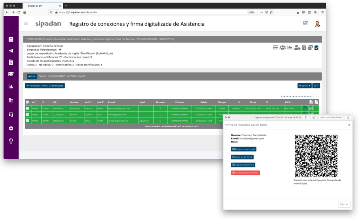The width and height of the screenshot is (359, 219).
Task: Click Abrir con Vista Previa button
Action: click(331, 118)
